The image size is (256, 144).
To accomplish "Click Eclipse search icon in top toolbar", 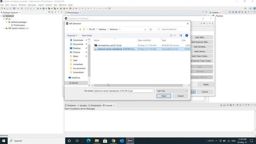I will [245, 8].
